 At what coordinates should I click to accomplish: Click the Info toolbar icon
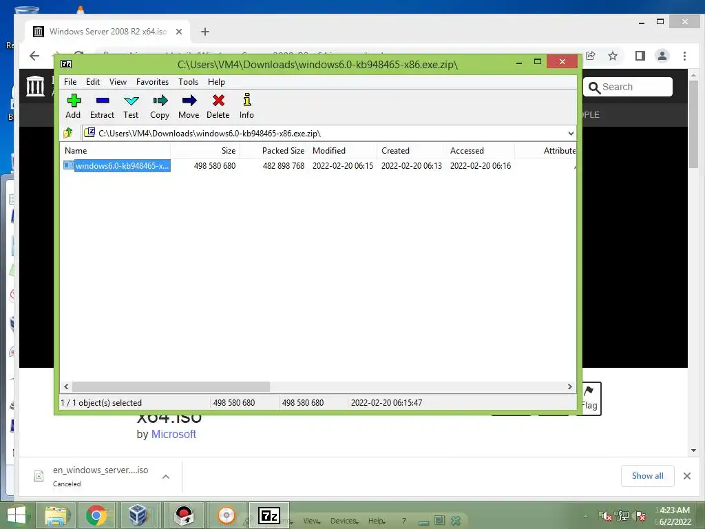point(246,107)
